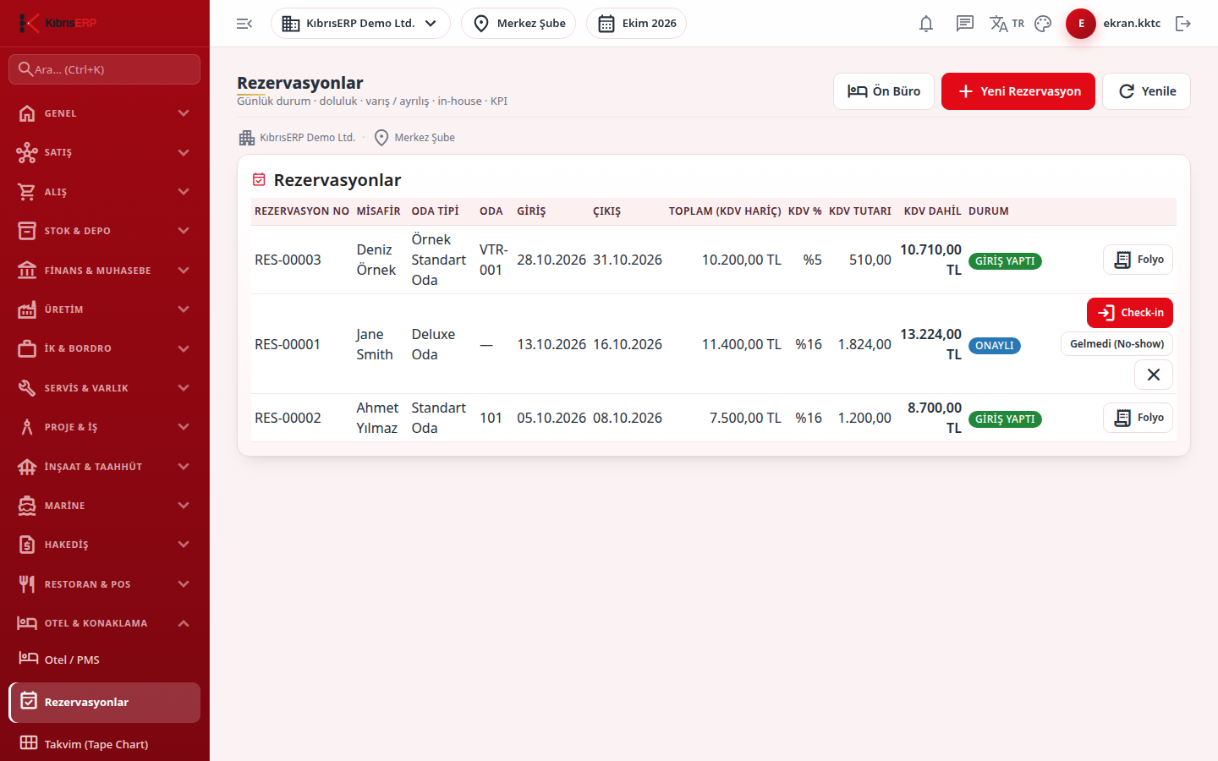1218x761 pixels.
Task: Click the KıbrısERP logo
Action: (58, 23)
